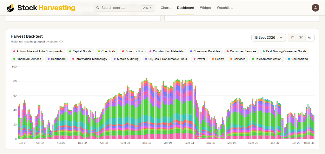Click the Sept 24 axis label

point(189,143)
